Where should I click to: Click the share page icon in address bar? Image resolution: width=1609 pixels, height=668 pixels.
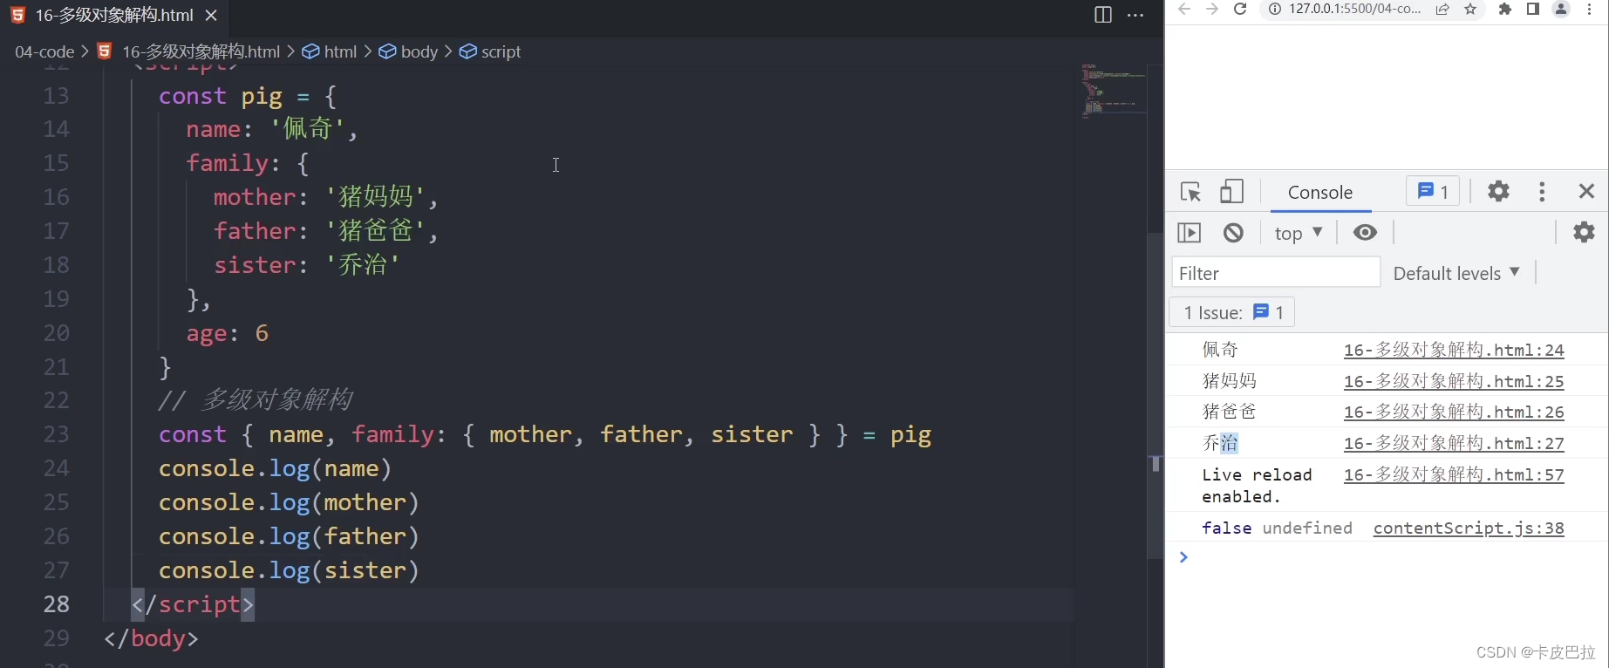[x=1442, y=10]
